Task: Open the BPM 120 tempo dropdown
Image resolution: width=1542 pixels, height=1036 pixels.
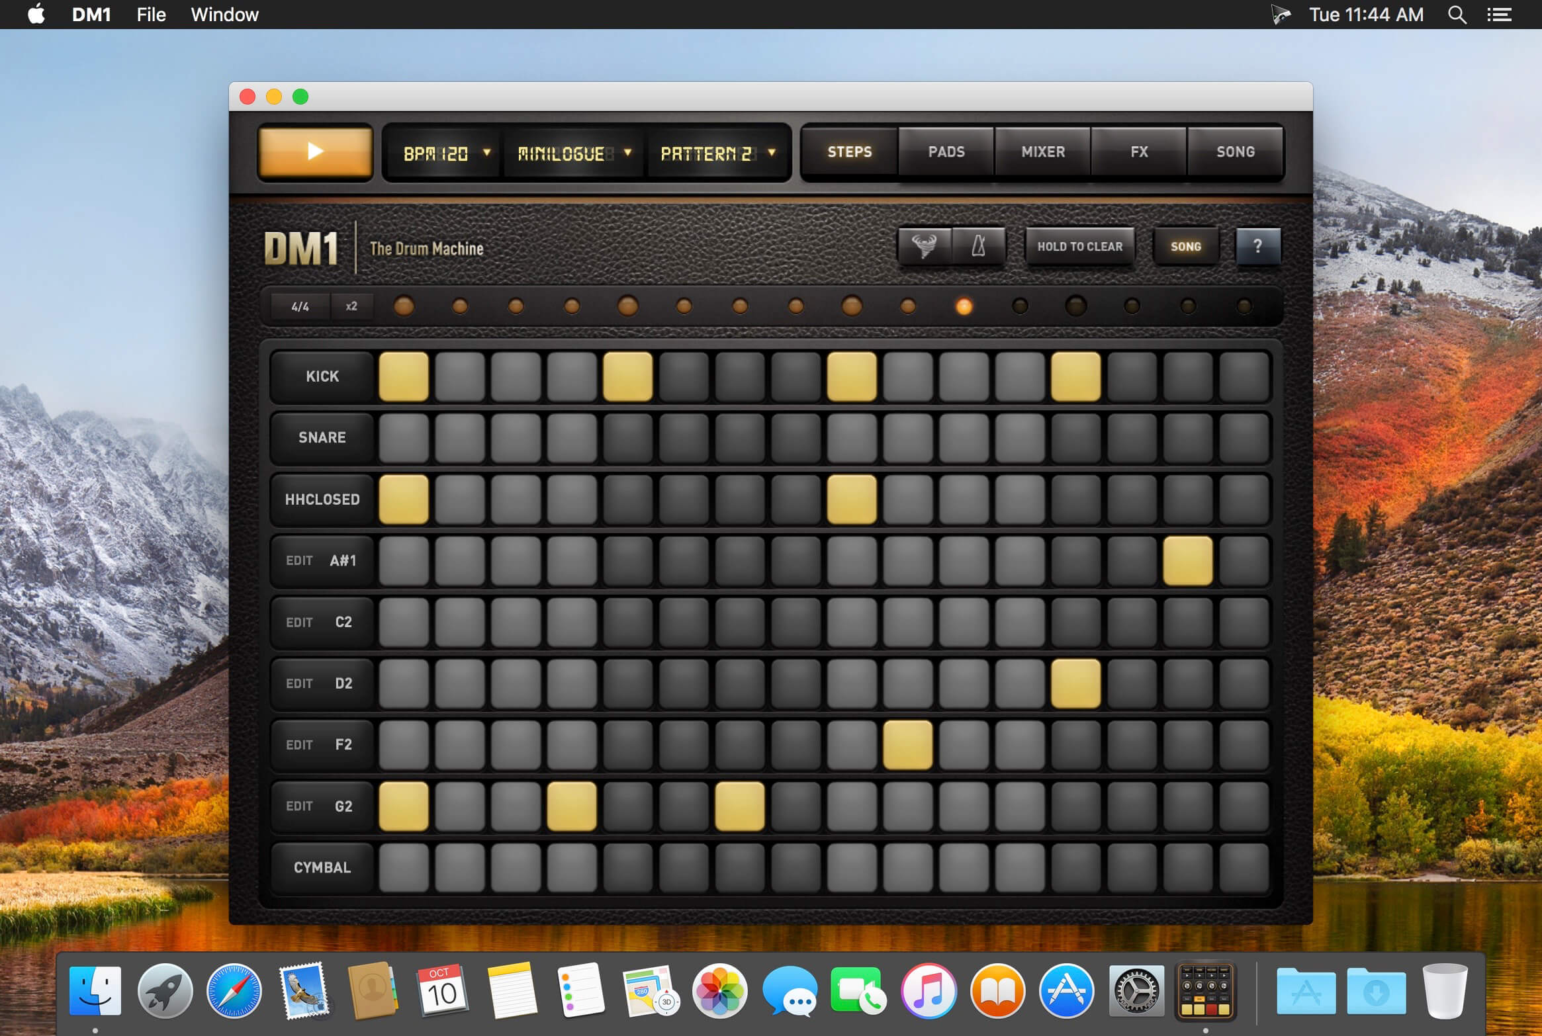Action: click(443, 153)
